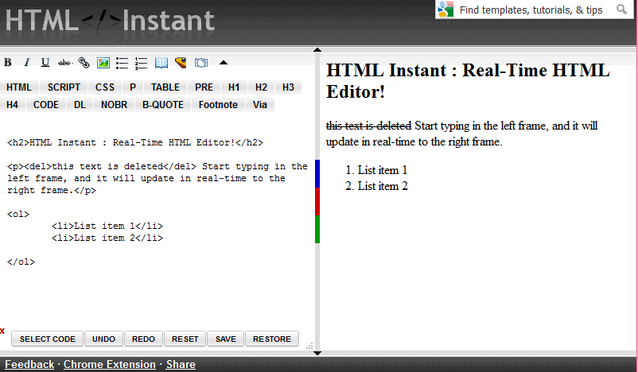Insert CSS tag button
Screen dimensions: 638x372
[105, 87]
